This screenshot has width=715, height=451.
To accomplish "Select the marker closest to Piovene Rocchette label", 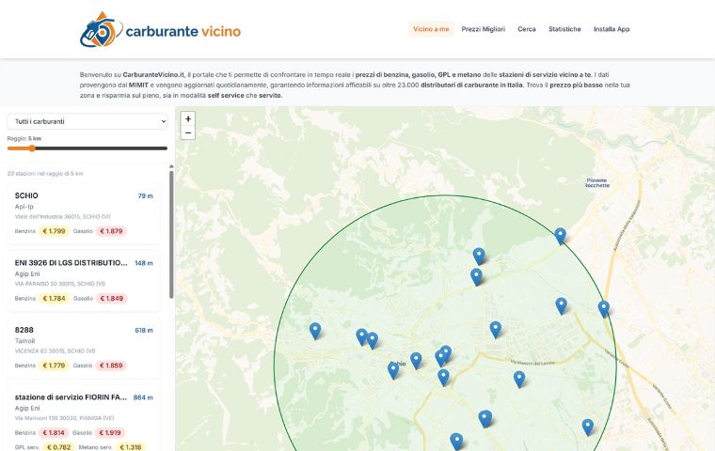I will [561, 236].
